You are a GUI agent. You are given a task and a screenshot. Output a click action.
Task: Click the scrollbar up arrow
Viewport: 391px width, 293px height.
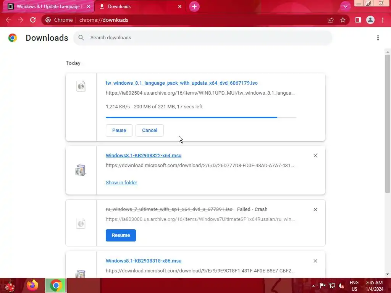pos(388,52)
